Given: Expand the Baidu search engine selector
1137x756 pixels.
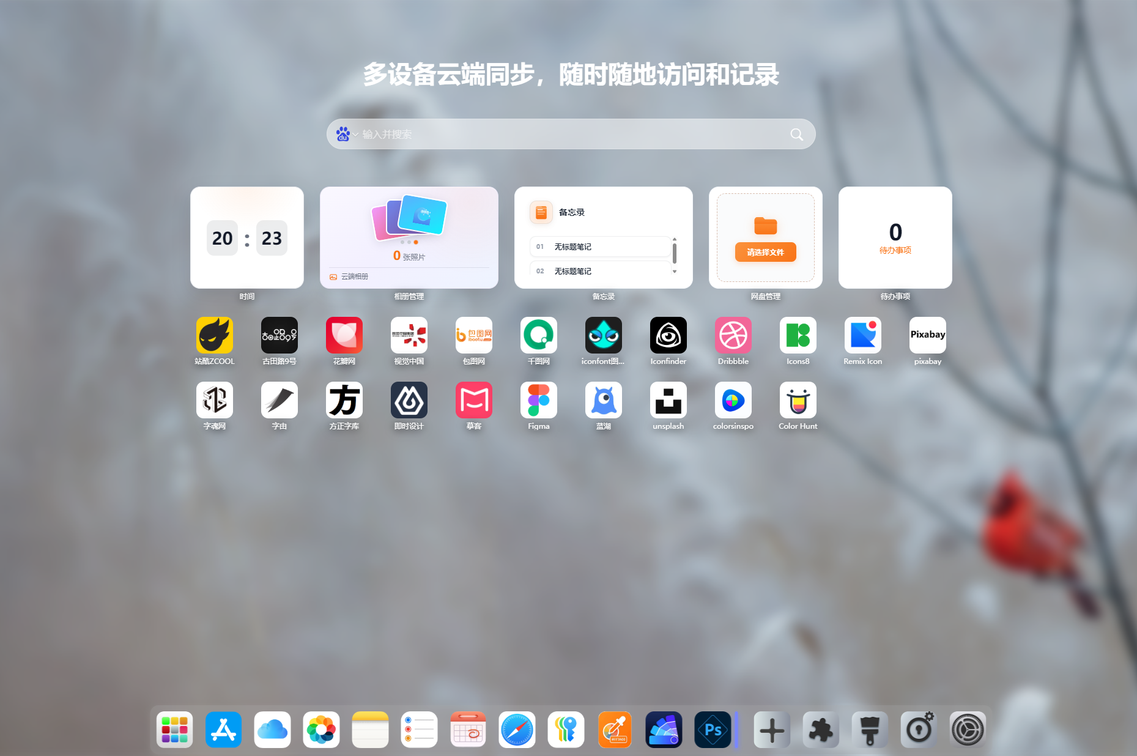Looking at the screenshot, I should tap(347, 134).
